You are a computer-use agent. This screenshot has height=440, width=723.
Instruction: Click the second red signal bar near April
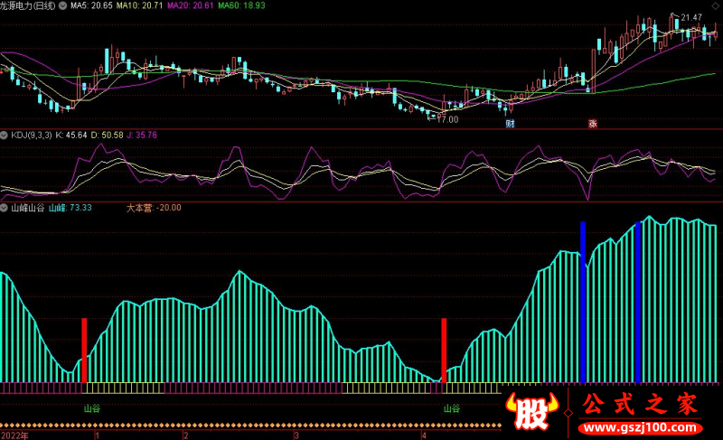[x=444, y=351]
